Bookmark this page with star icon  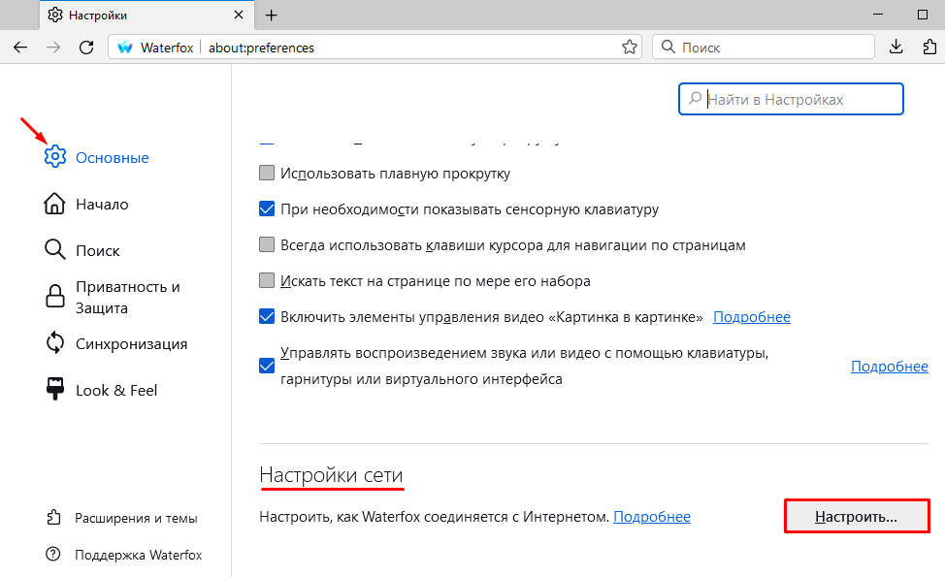[x=630, y=47]
